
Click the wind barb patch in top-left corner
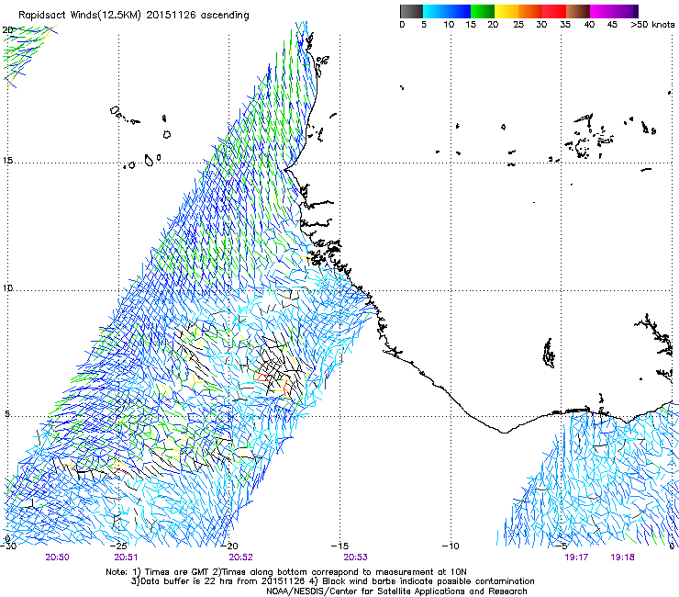click(x=28, y=55)
